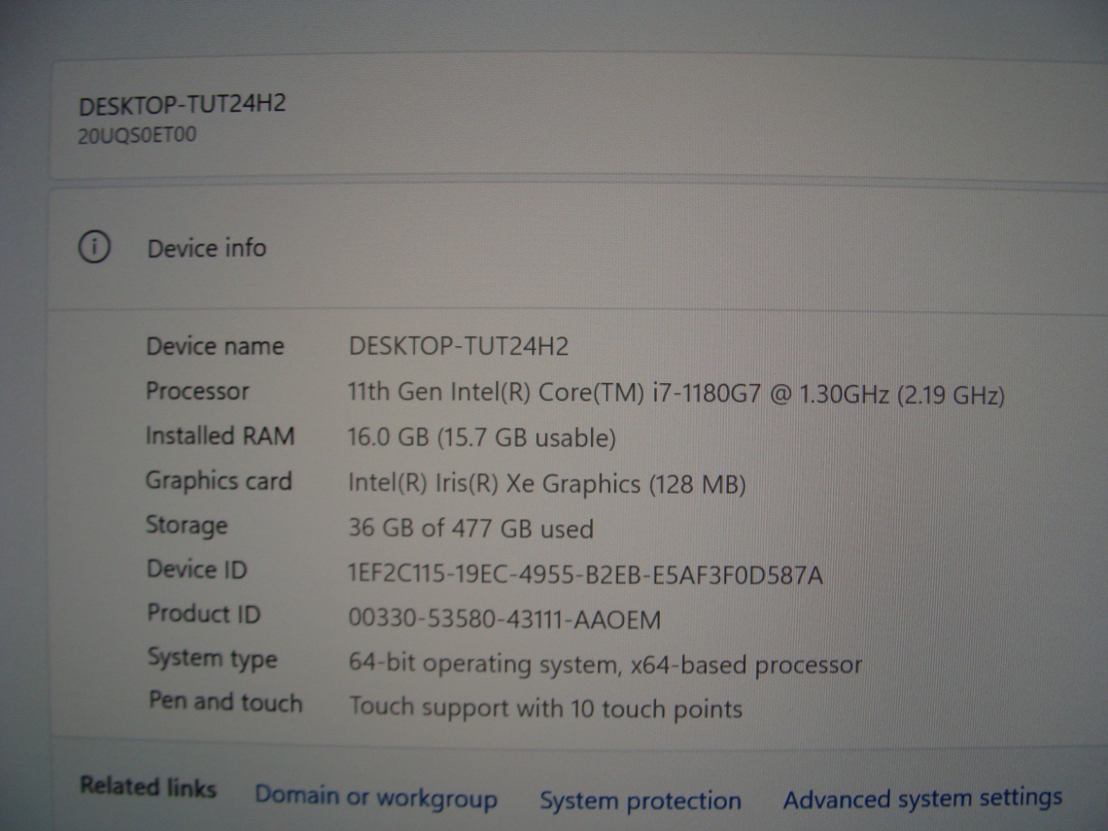This screenshot has height=831, width=1108.
Task: Click the Pen and touch label
Action: (x=226, y=702)
